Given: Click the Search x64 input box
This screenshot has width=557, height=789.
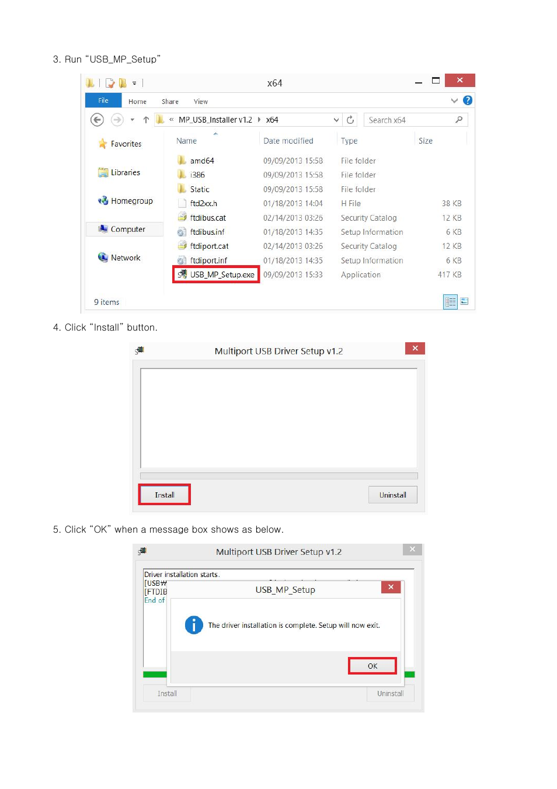Looking at the screenshot, I should click(415, 120).
